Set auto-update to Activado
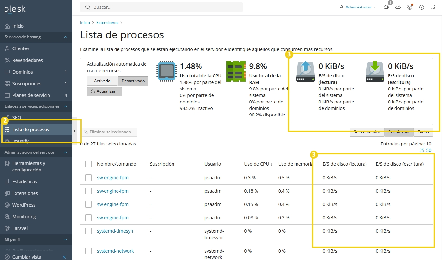Viewport: 442px width, 260px height. click(x=102, y=81)
